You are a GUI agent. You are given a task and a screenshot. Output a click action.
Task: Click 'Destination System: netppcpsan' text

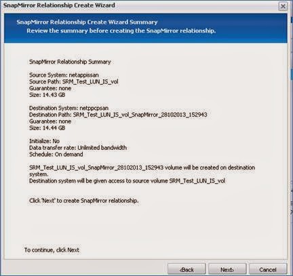coord(69,108)
